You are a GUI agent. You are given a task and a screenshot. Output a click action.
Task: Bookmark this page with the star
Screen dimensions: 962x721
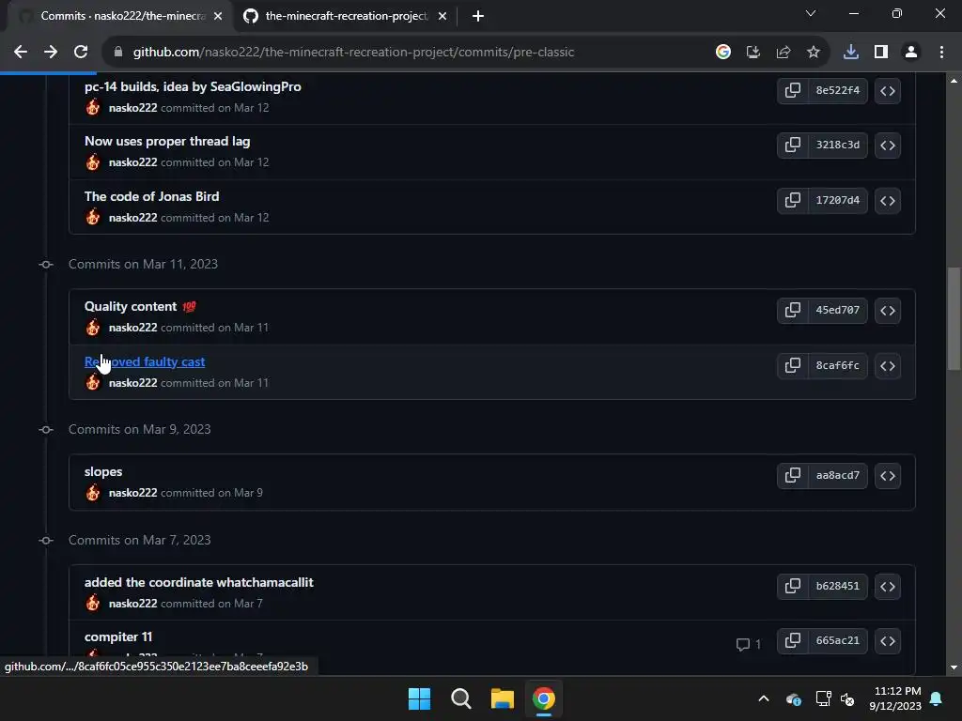[x=813, y=53]
